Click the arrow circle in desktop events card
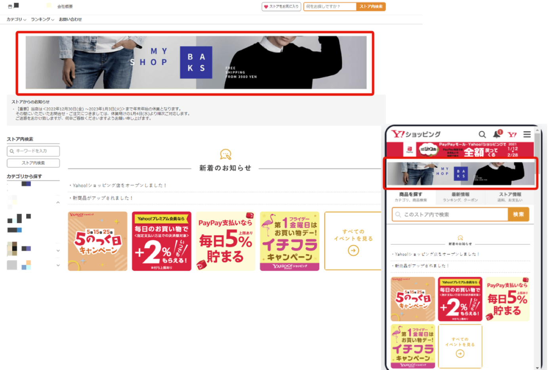This screenshot has width=555, height=370. (x=353, y=251)
